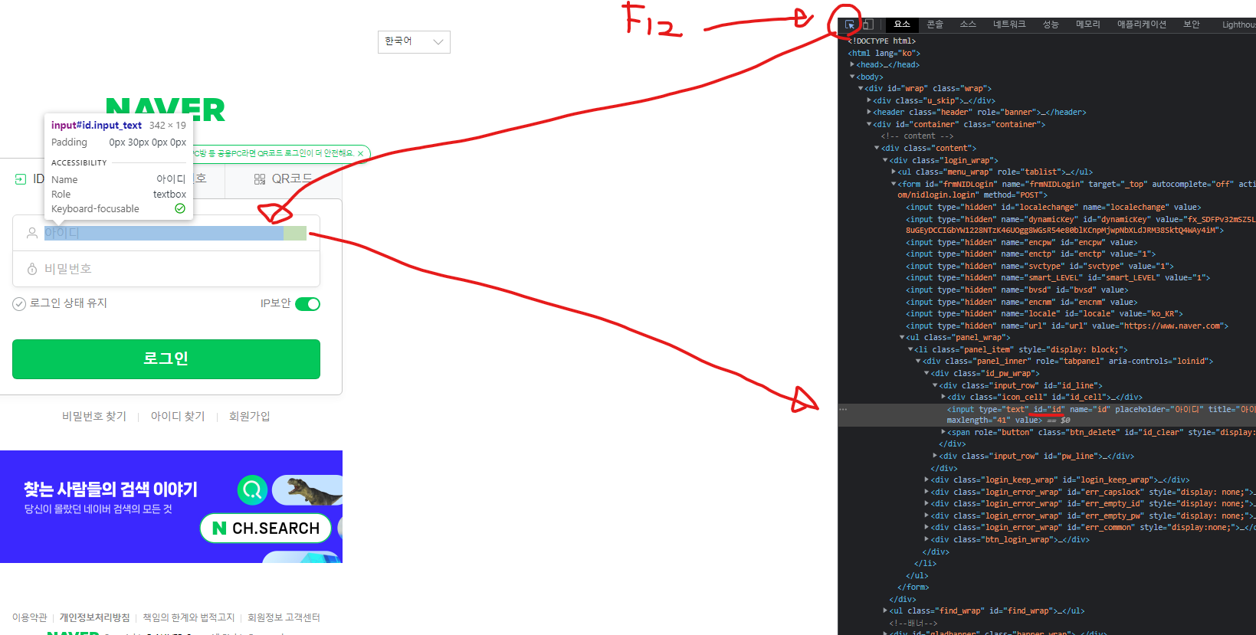Collapse the li class="panel_item" node
The width and height of the screenshot is (1256, 635).
click(x=910, y=349)
